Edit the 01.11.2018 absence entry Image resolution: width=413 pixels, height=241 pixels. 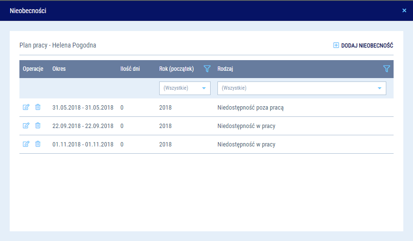click(26, 144)
